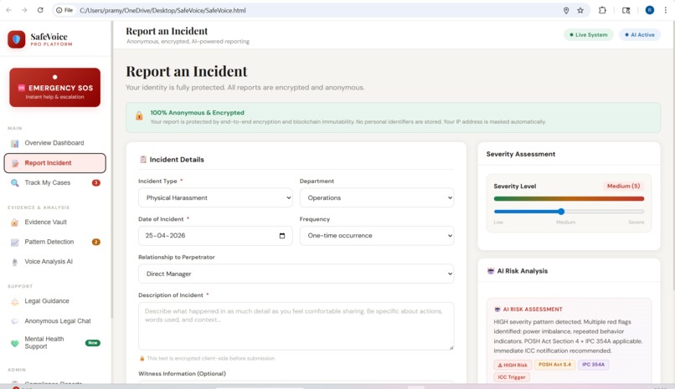Click the browser address bar URL
675x389 pixels.
coord(162,10)
